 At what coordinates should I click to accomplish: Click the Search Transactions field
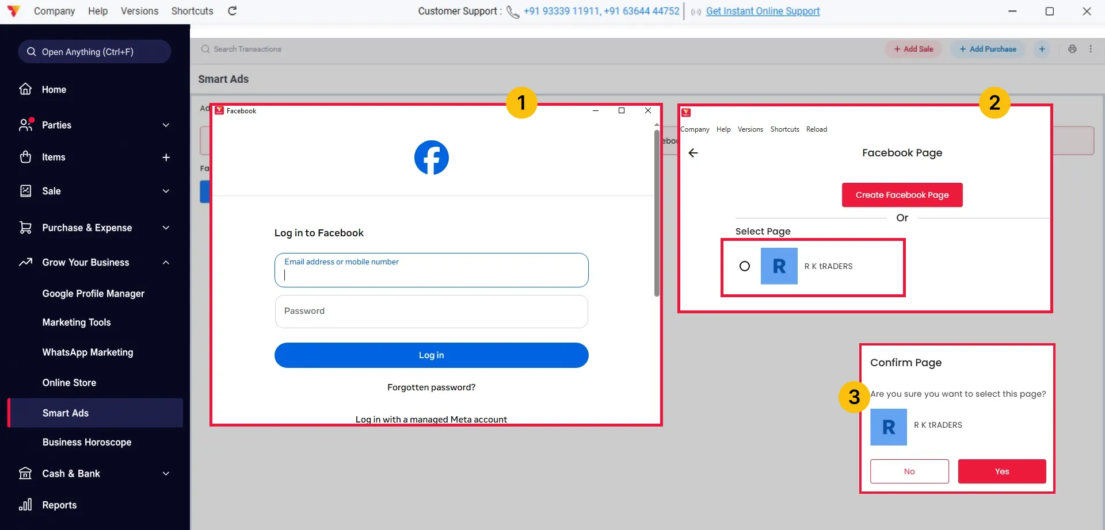pyautogui.click(x=247, y=49)
